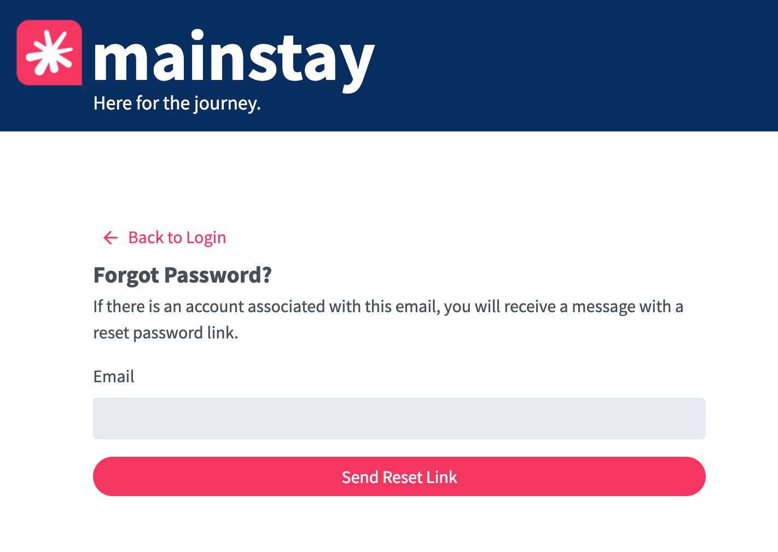Click the Email field label
This screenshot has width=778, height=552.
tap(114, 376)
